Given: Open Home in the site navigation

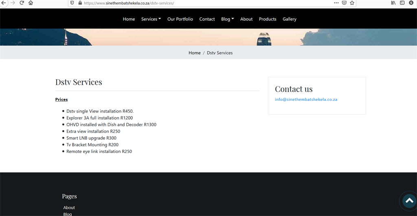Looking at the screenshot, I should click(129, 19).
